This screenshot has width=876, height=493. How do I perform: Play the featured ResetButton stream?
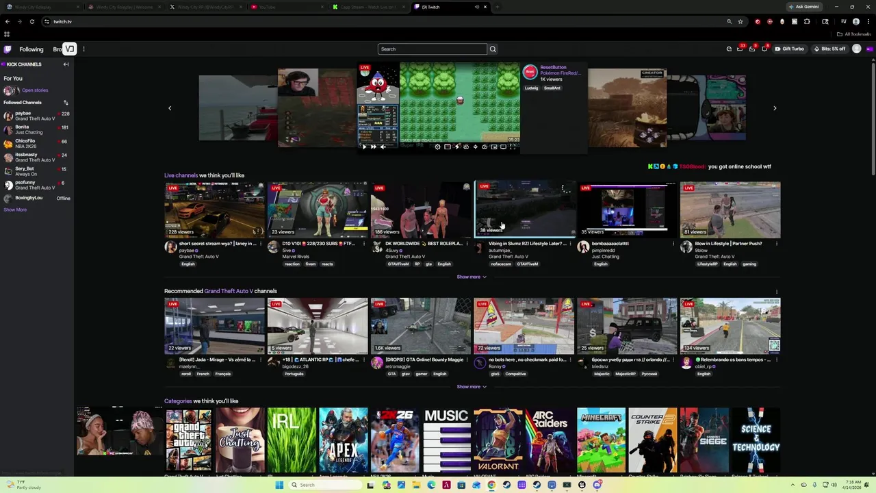(x=364, y=147)
